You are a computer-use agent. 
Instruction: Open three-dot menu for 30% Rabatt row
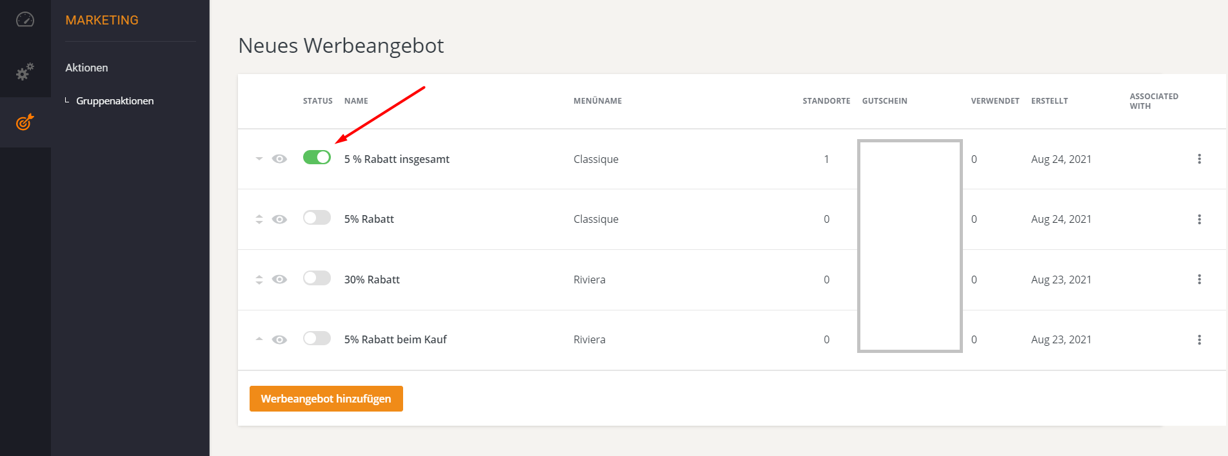click(1199, 280)
